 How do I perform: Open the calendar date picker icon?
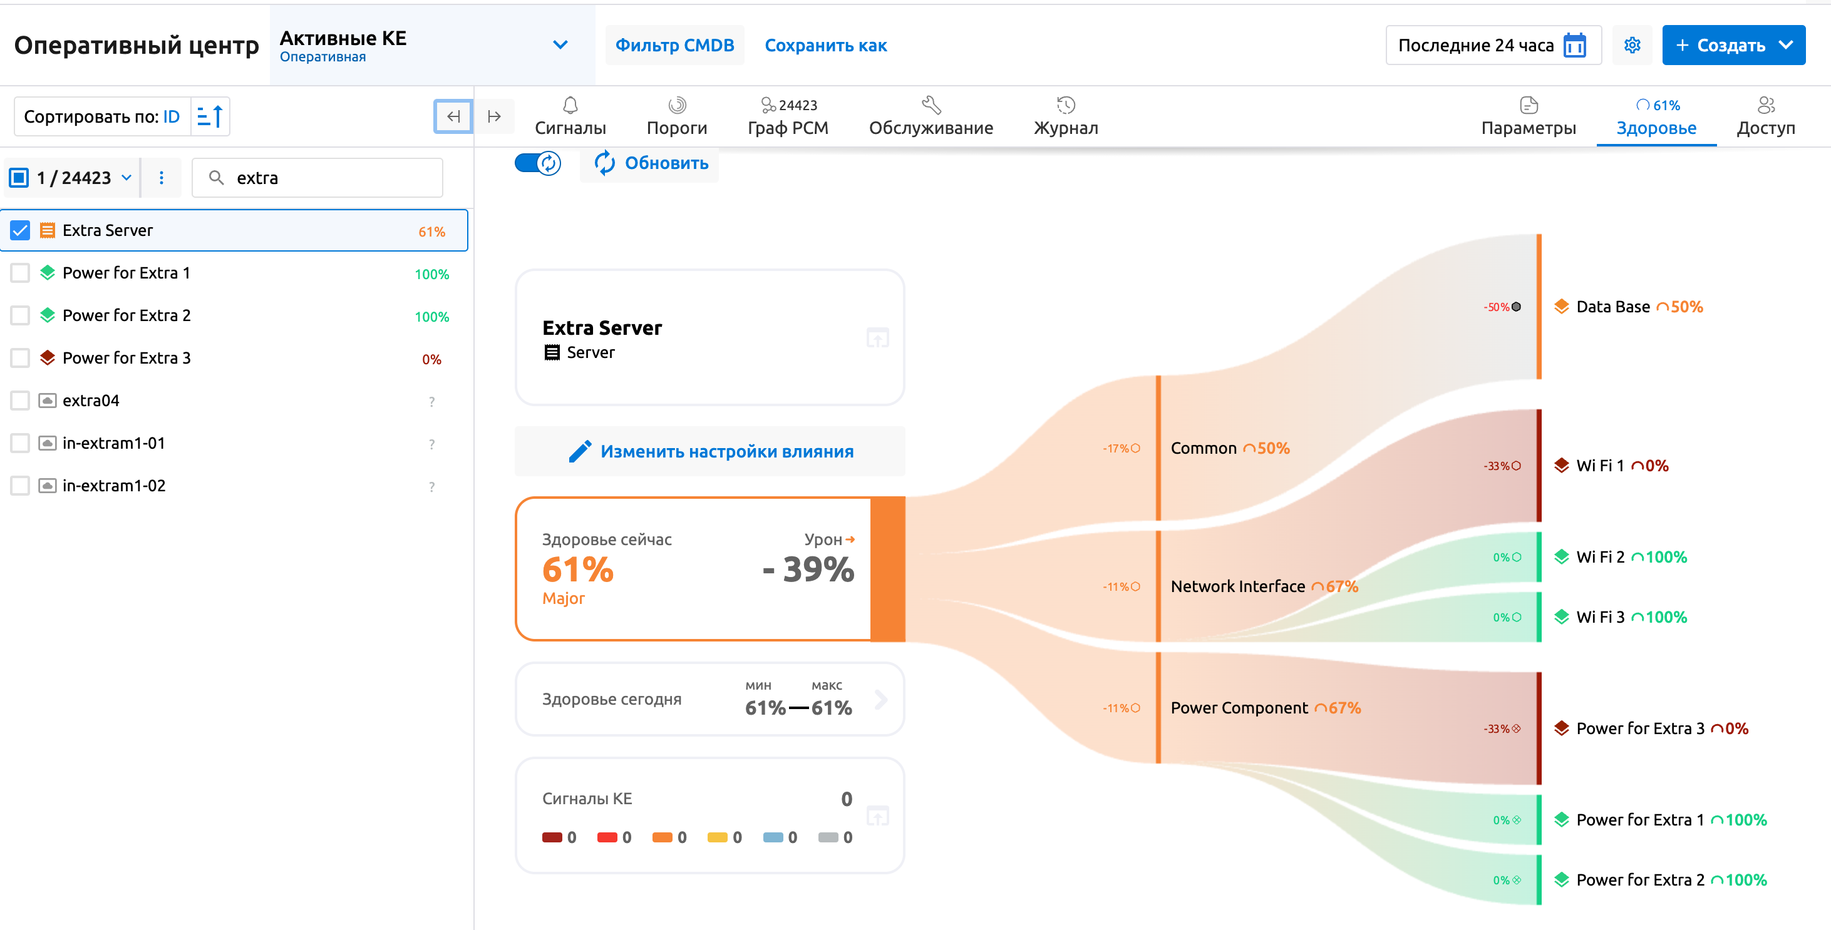click(1574, 46)
